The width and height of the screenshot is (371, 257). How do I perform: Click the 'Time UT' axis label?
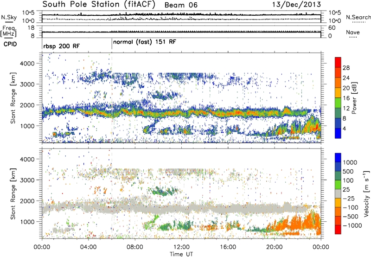(x=181, y=254)
